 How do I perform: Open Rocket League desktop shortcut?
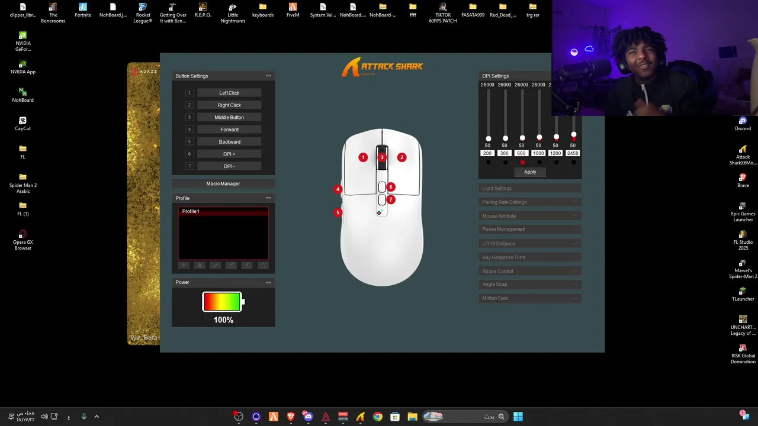pyautogui.click(x=143, y=13)
